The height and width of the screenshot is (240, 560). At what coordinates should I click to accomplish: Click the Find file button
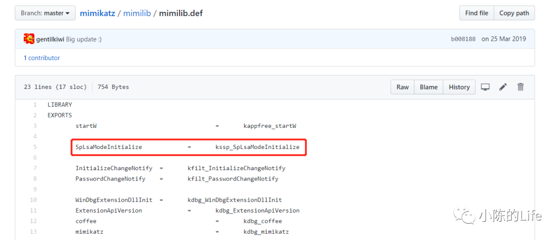pyautogui.click(x=477, y=13)
